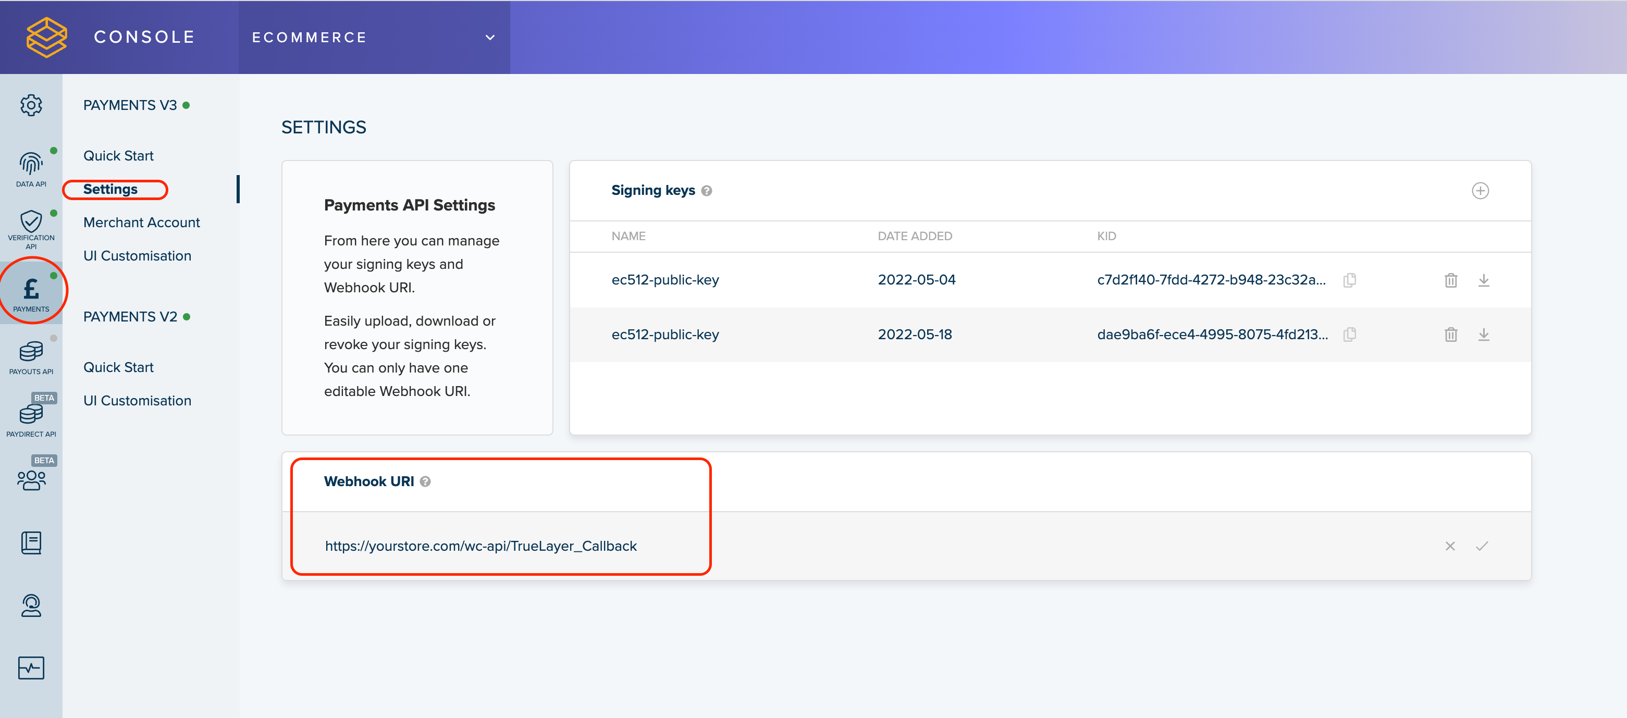This screenshot has width=1627, height=718.
Task: Confirm the Webhook URI with checkmark
Action: click(1482, 546)
